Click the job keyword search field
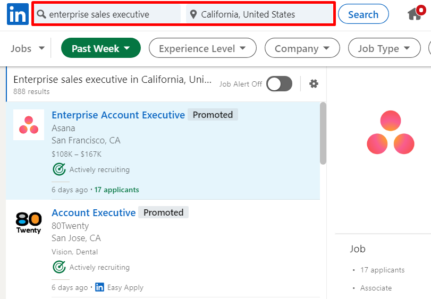The height and width of the screenshot is (299, 431). (112, 14)
